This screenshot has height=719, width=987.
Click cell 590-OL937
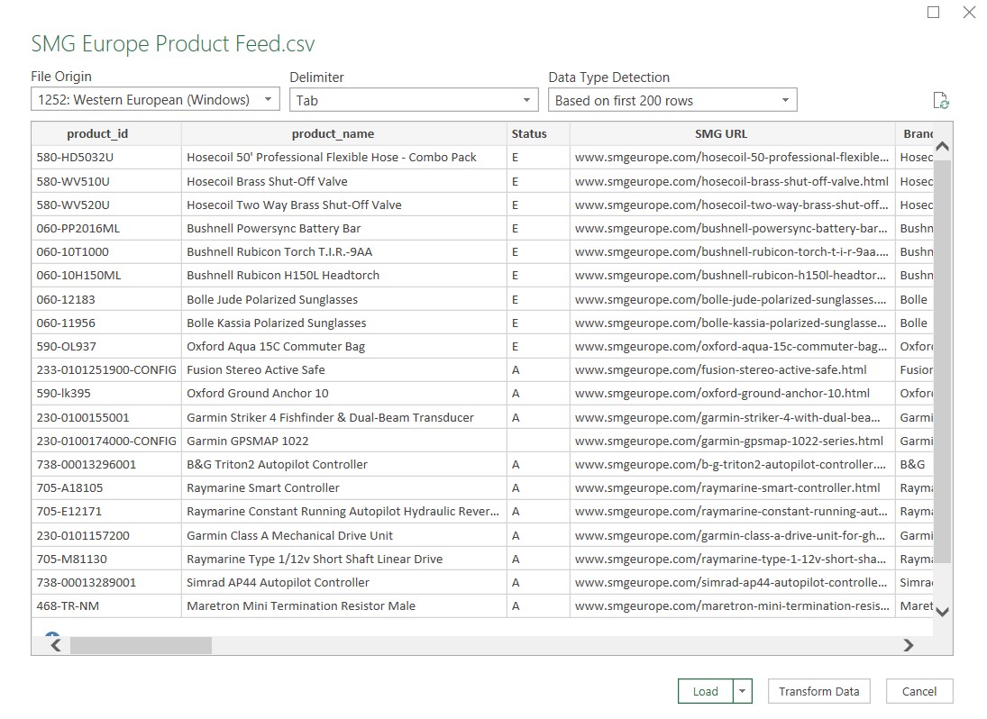105,347
